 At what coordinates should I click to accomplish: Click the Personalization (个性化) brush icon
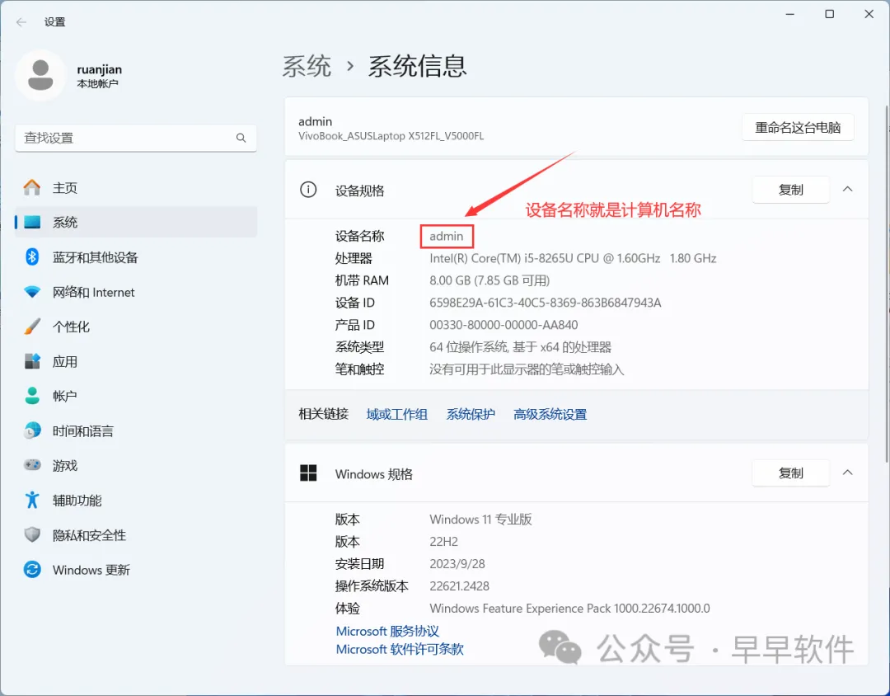(x=32, y=327)
